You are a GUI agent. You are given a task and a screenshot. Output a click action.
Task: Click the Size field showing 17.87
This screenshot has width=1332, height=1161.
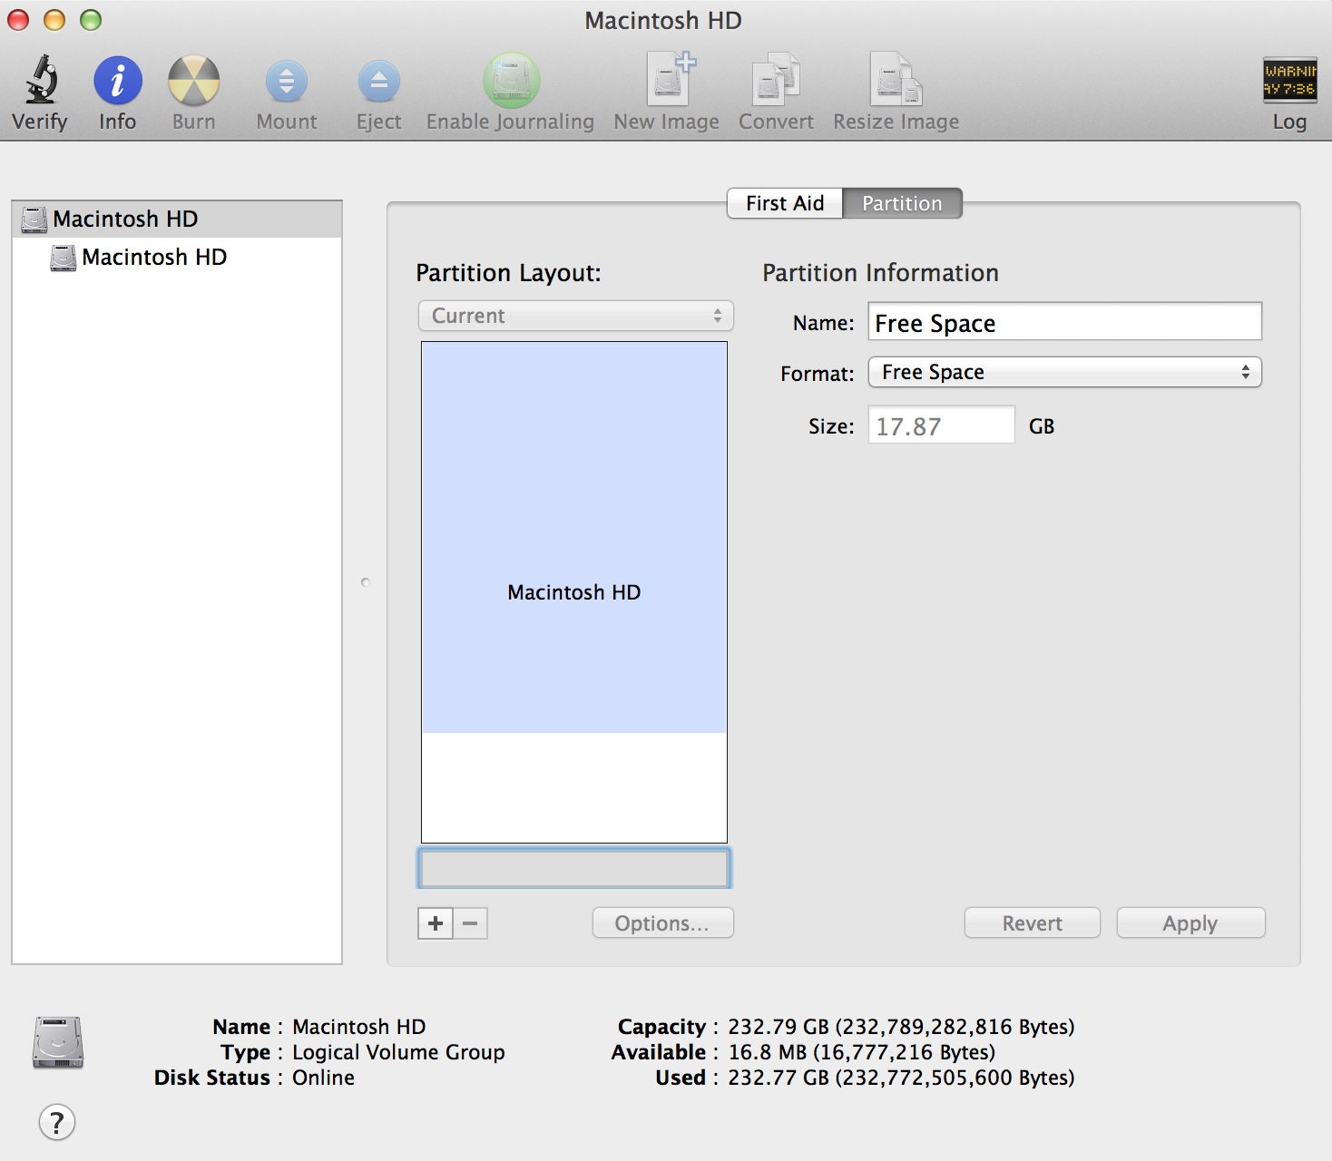(x=942, y=425)
